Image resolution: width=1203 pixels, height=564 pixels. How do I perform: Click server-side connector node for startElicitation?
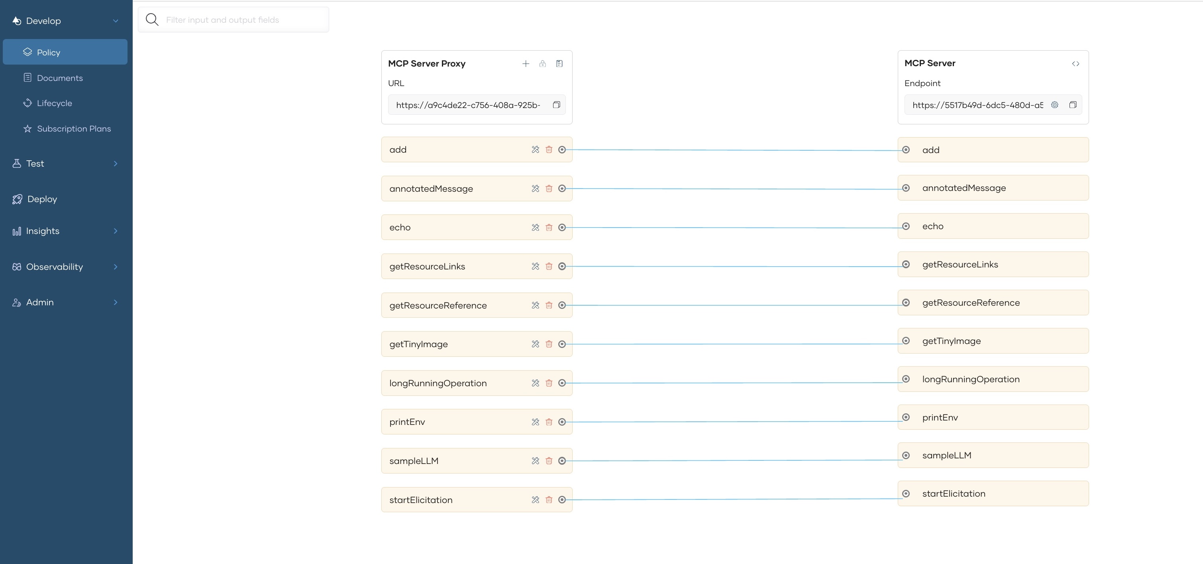tap(906, 493)
